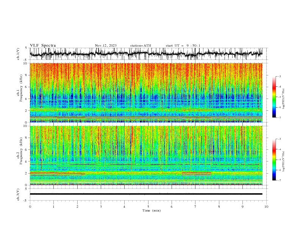This screenshot has height=232, width=300.
Task: Click time axis tick label '5'
Action: (148, 207)
